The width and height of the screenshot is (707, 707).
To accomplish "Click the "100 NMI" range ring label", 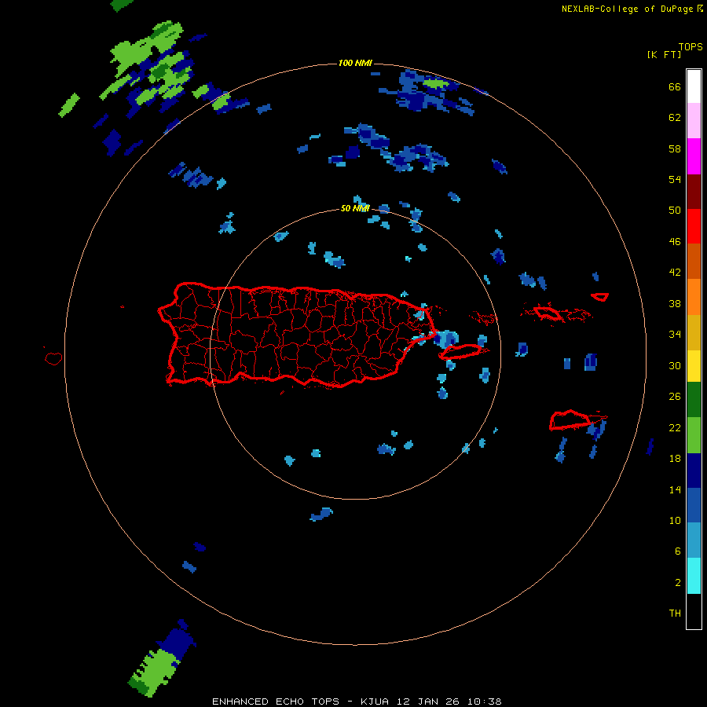I will point(355,63).
